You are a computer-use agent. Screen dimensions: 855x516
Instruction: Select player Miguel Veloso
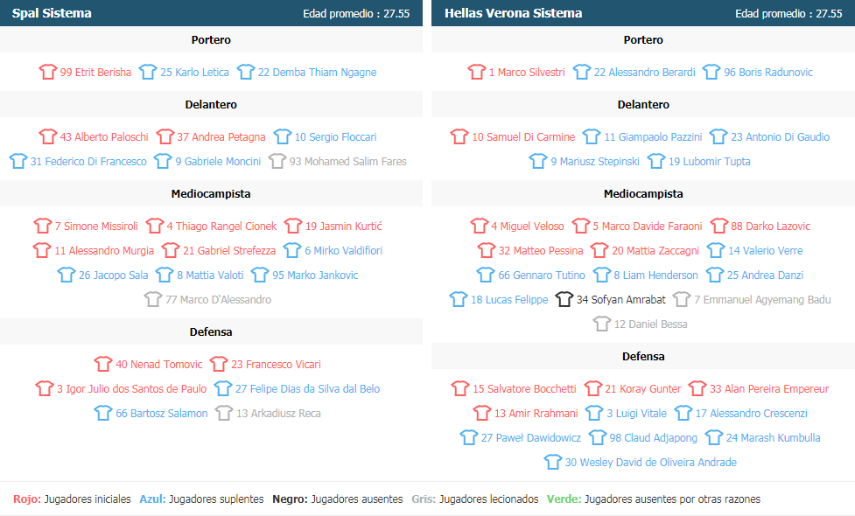(x=528, y=227)
